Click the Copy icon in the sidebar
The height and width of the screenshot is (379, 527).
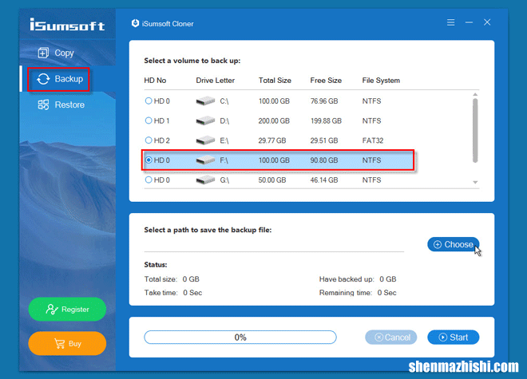click(43, 53)
